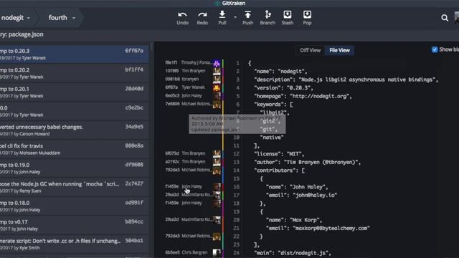
Task: Click blame hash 0981b8
Action: click(172, 79)
